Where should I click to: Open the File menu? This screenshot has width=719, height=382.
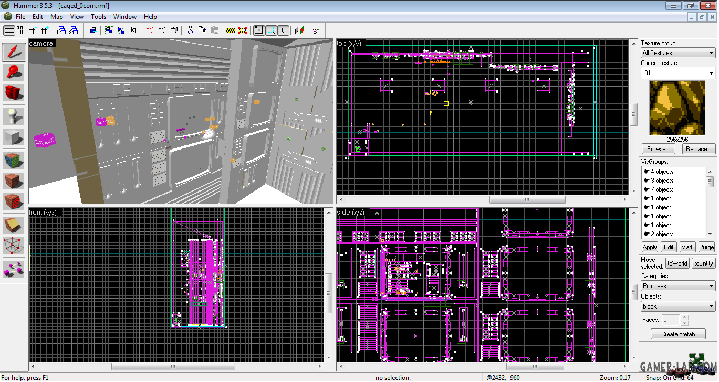point(20,17)
